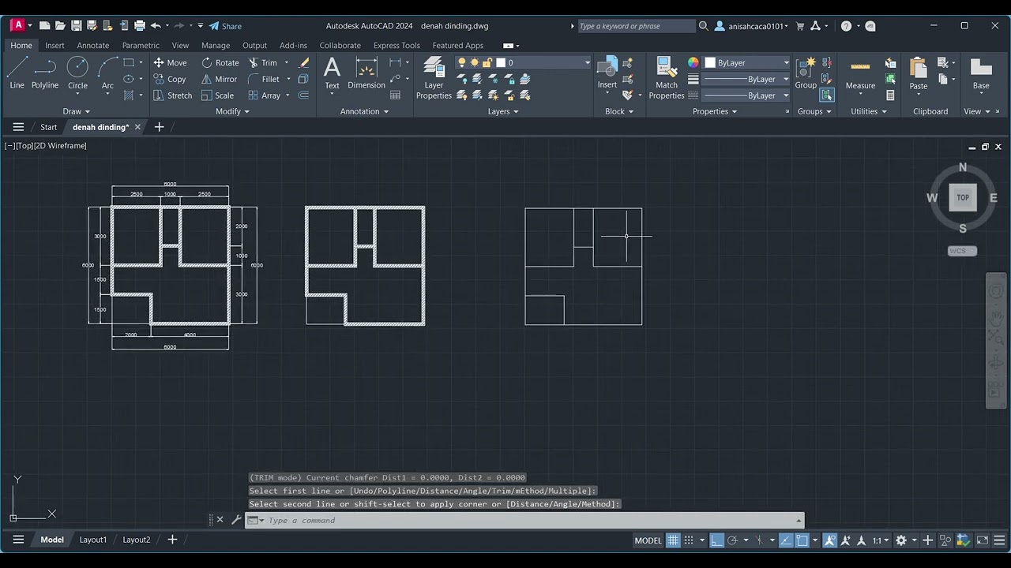Switch to the Layout1 tab
The height and width of the screenshot is (568, 1011).
pos(93,540)
